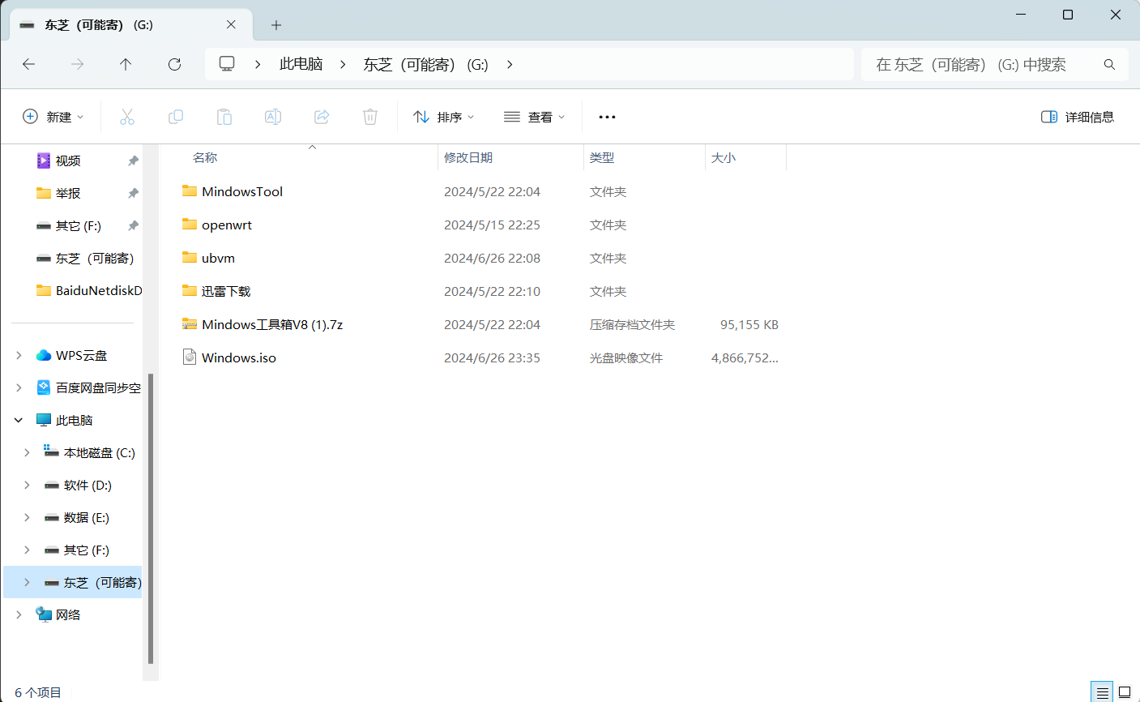Click the Paste clipboard icon
This screenshot has height=702, width=1140.
pos(224,117)
